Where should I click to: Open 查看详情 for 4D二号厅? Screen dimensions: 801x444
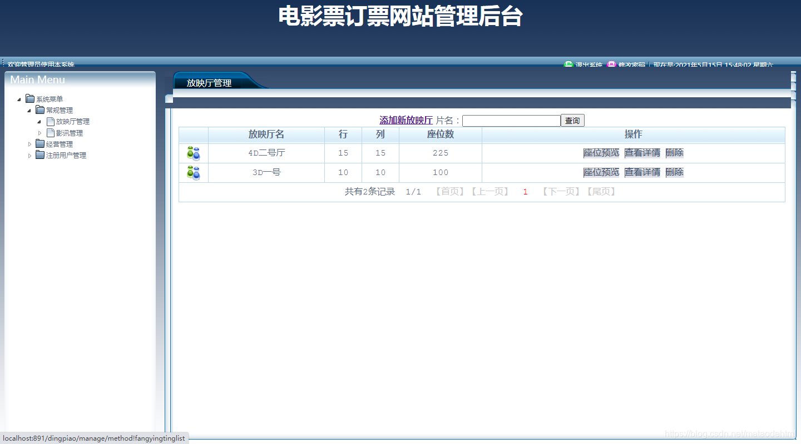(x=642, y=153)
